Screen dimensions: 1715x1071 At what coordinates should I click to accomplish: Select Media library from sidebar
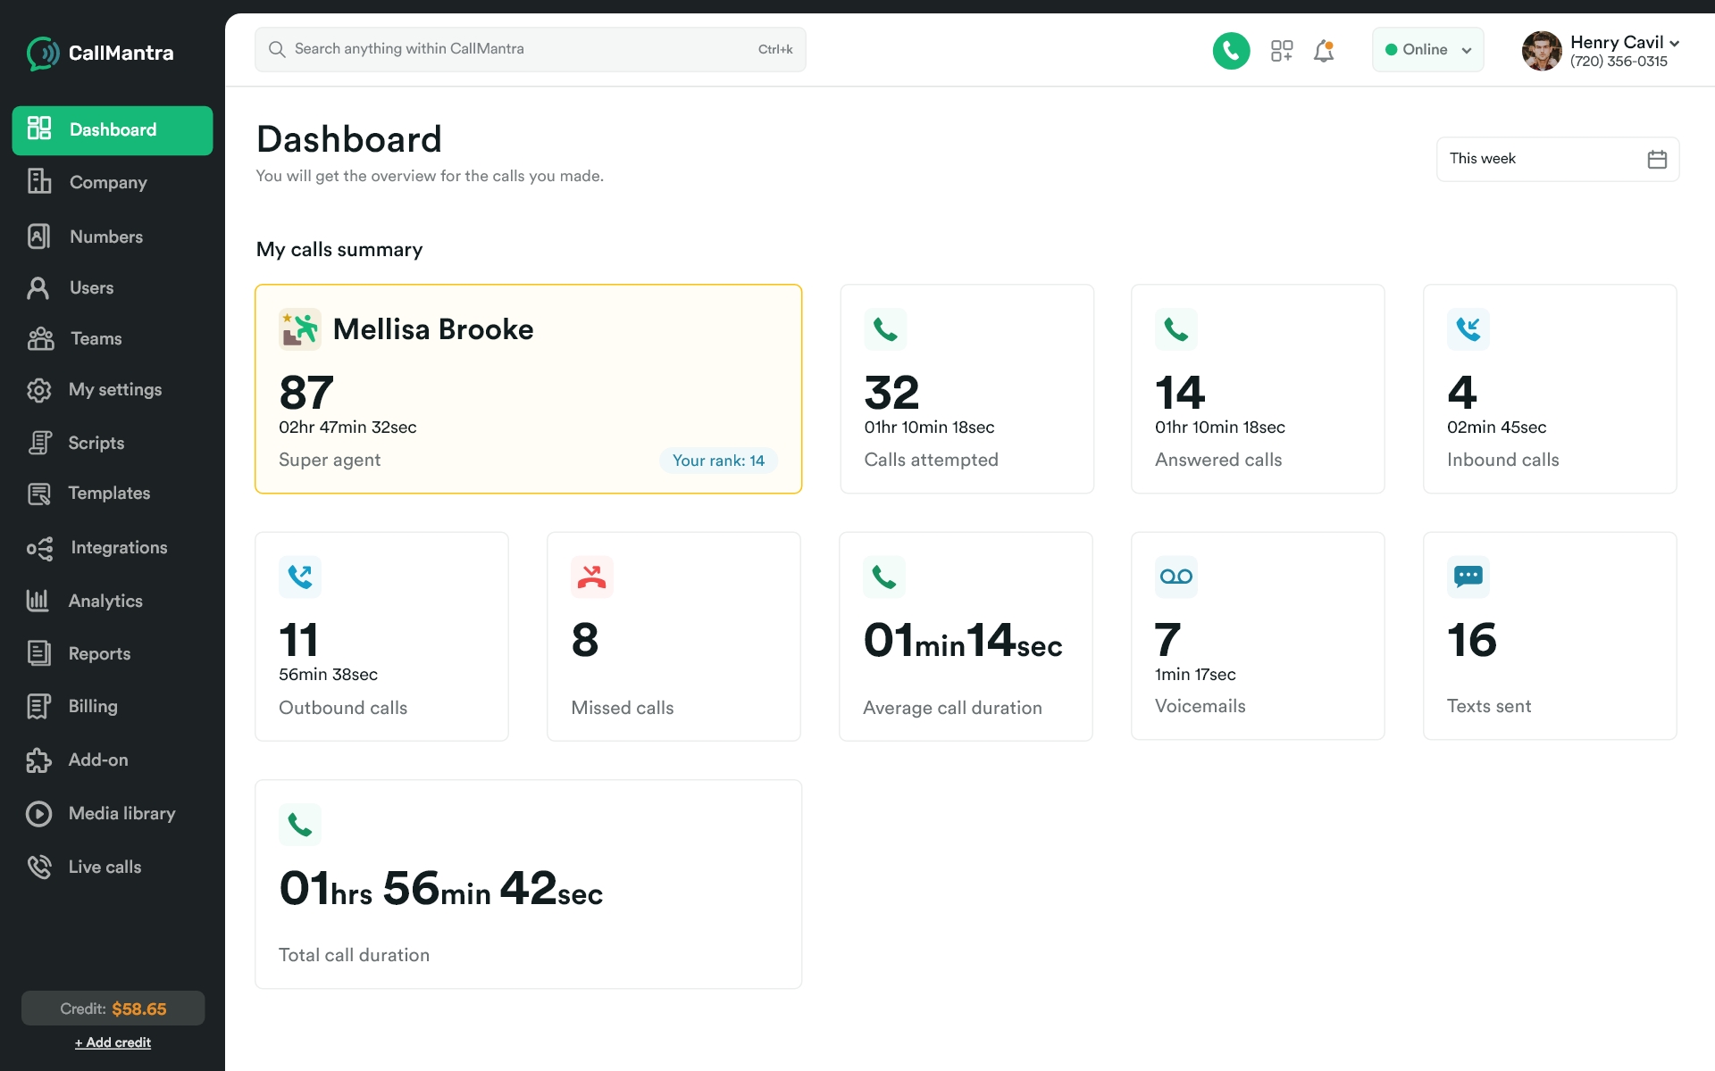121,813
